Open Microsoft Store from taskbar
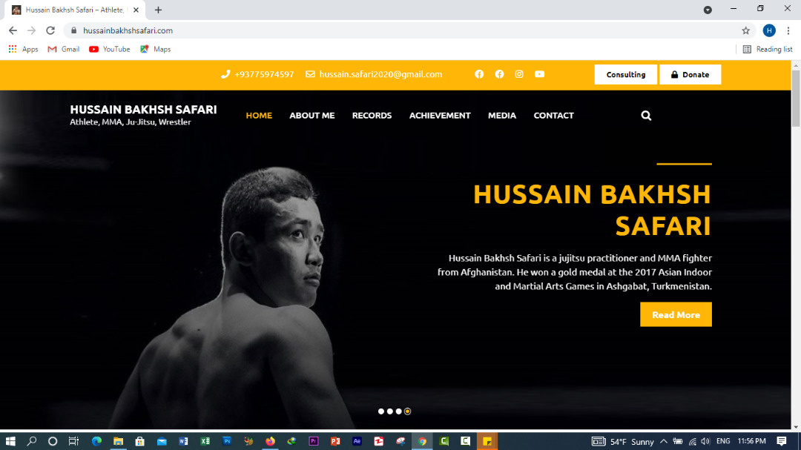The image size is (801, 450). pyautogui.click(x=139, y=441)
